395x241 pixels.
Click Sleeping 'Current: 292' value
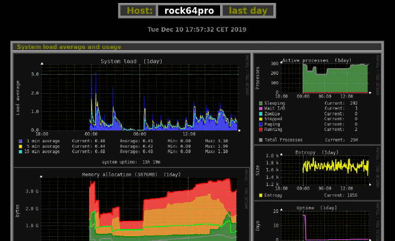341,103
